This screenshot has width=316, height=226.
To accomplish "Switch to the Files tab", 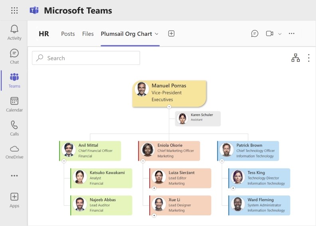I will [x=88, y=34].
